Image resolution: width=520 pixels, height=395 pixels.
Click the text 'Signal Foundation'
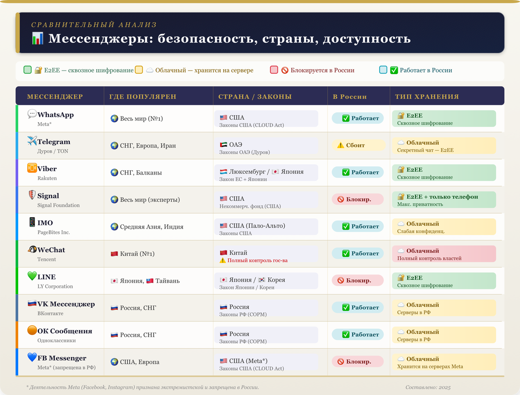click(x=58, y=205)
